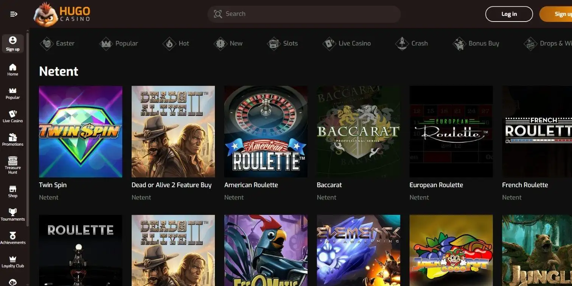Toggle the sidebar menu collapse icon
Screen dimensions: 572x286
click(14, 14)
